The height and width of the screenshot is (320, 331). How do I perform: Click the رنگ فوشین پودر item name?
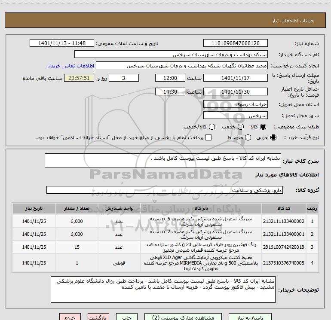(201, 247)
